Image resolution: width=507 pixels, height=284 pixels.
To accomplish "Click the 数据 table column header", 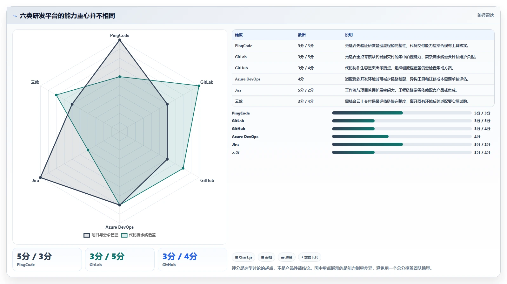I will tap(302, 35).
